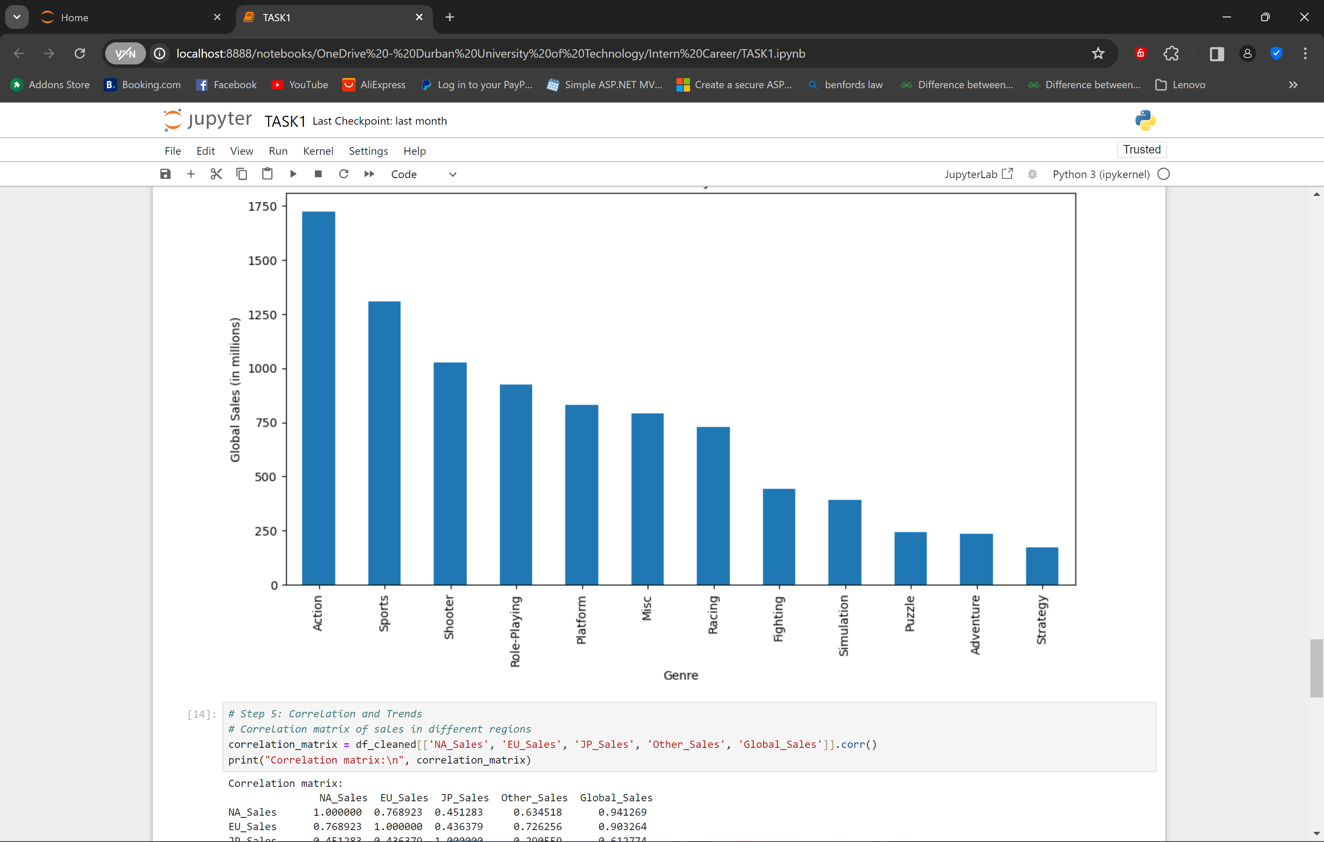Image resolution: width=1324 pixels, height=842 pixels.
Task: Paste a cell from the clipboard icon
Action: 267,174
